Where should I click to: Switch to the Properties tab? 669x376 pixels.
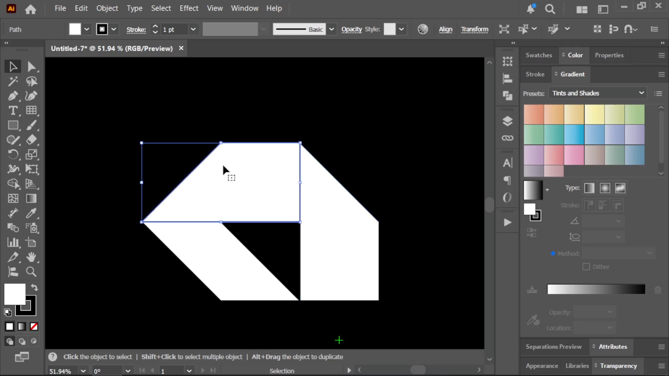(609, 55)
